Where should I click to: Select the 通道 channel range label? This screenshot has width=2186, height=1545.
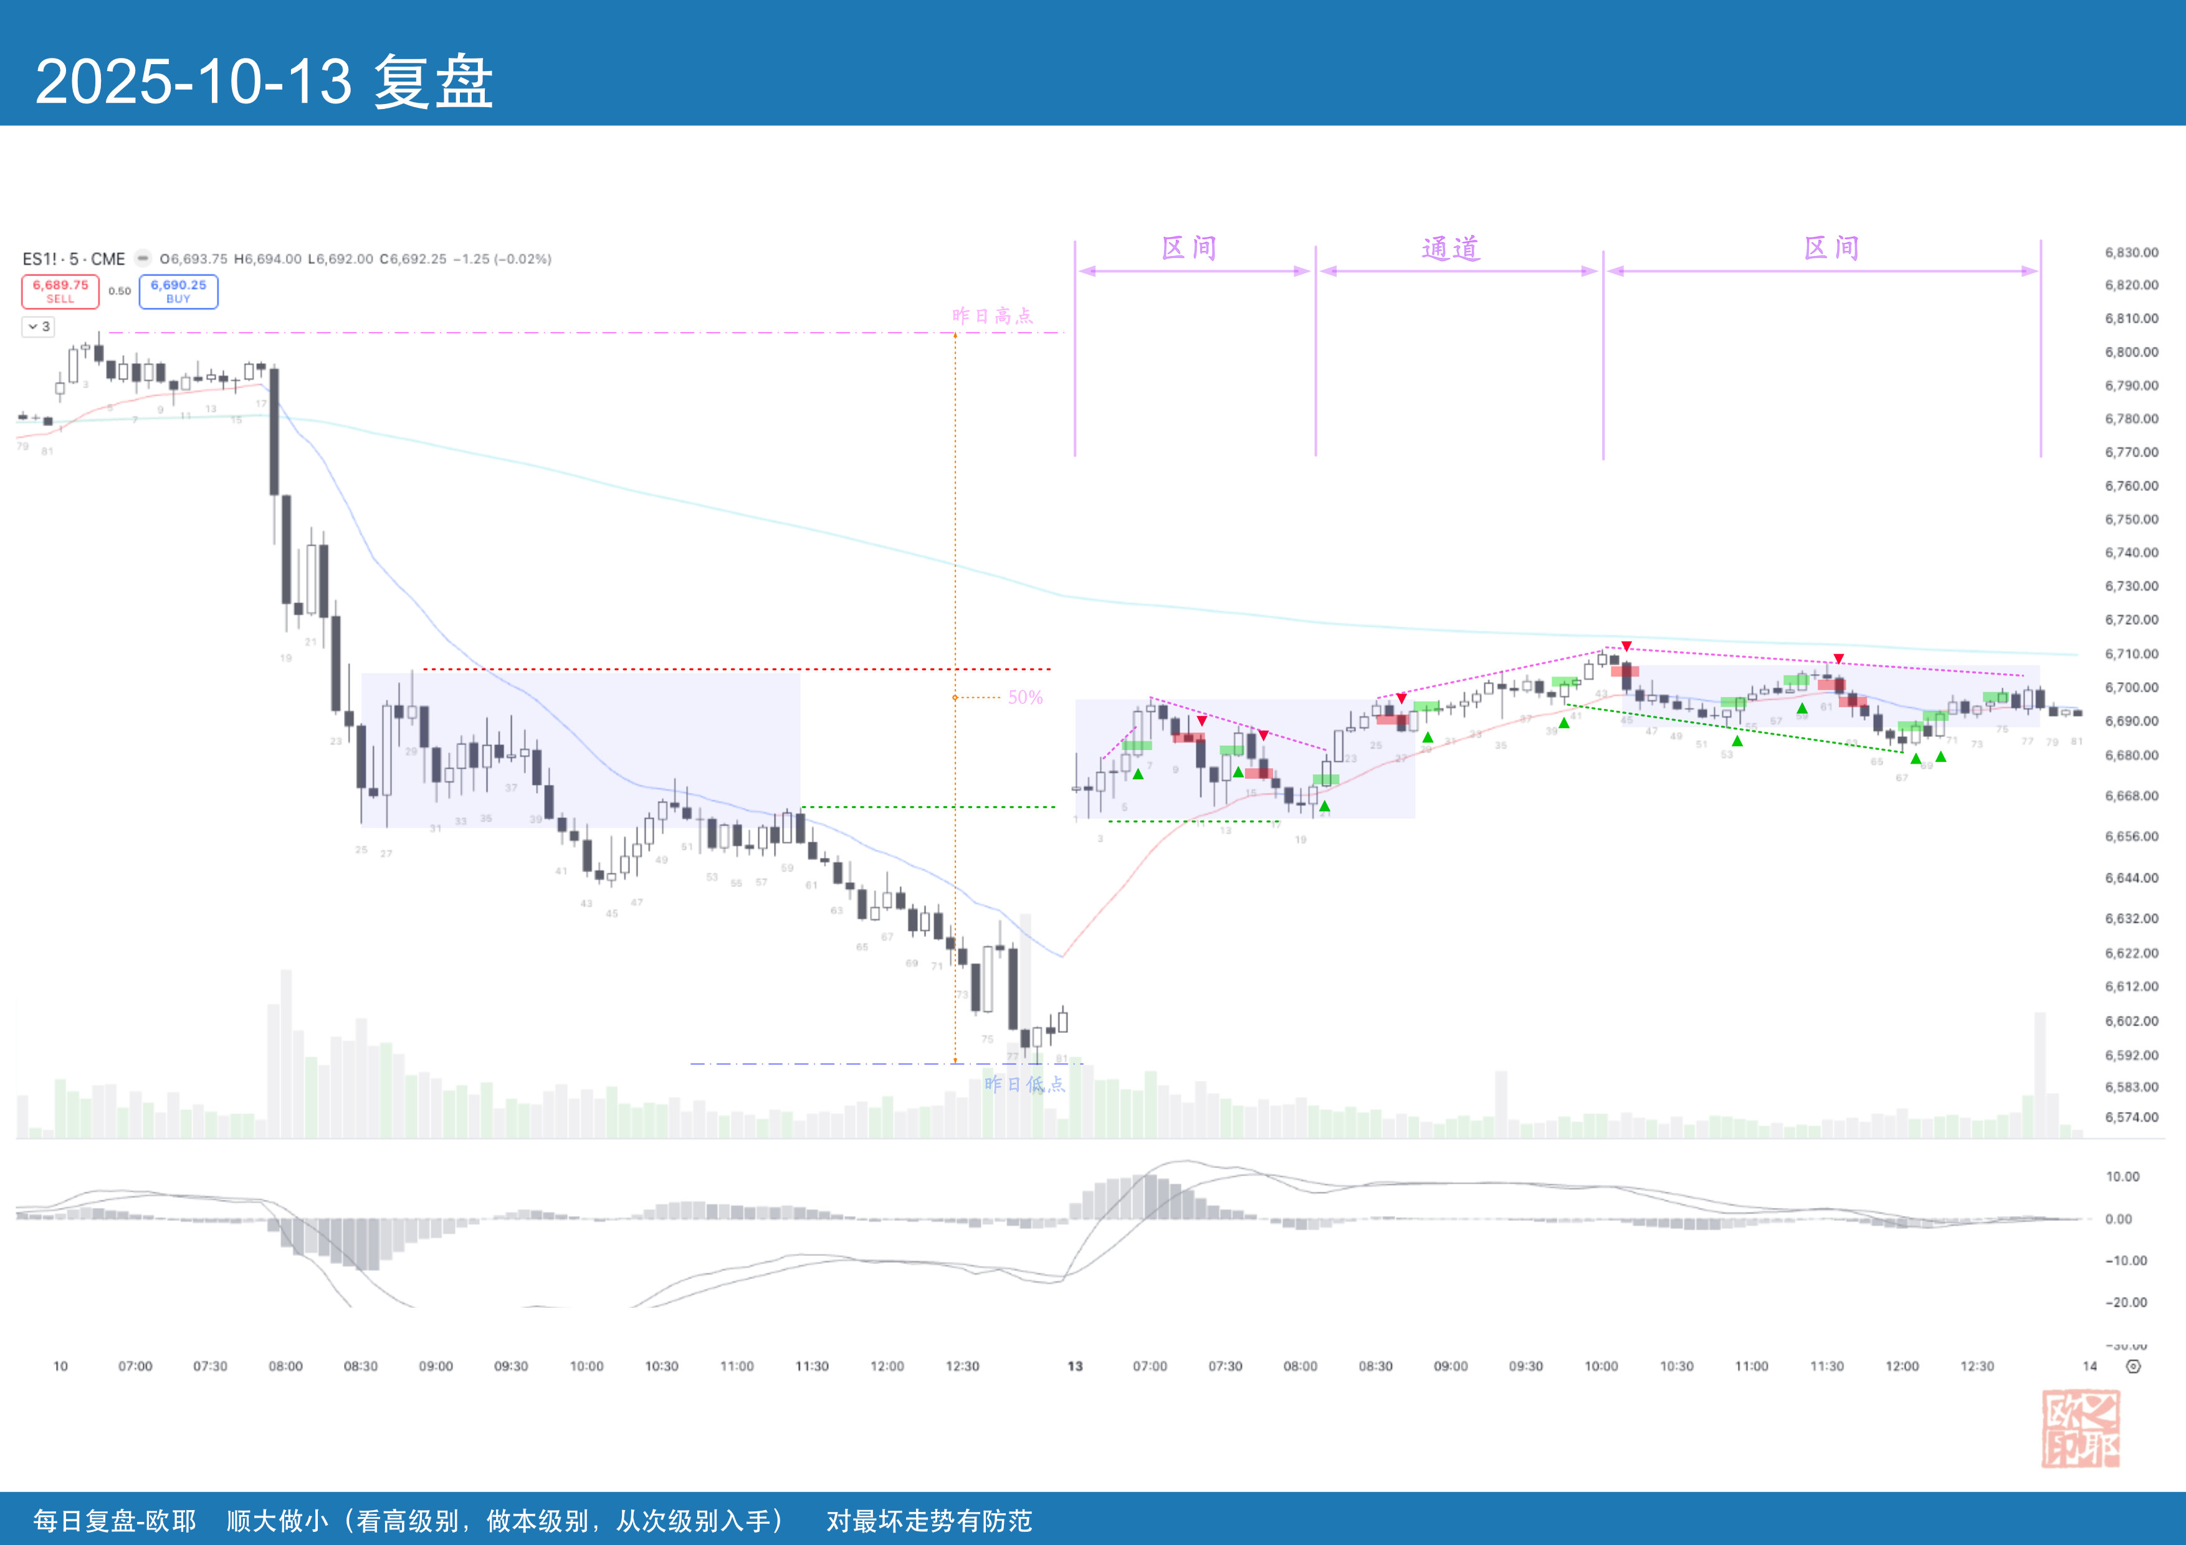point(1450,249)
